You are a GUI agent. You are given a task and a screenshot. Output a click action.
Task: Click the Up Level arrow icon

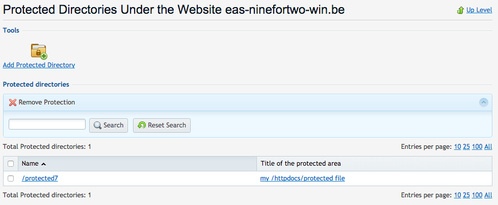tap(460, 10)
